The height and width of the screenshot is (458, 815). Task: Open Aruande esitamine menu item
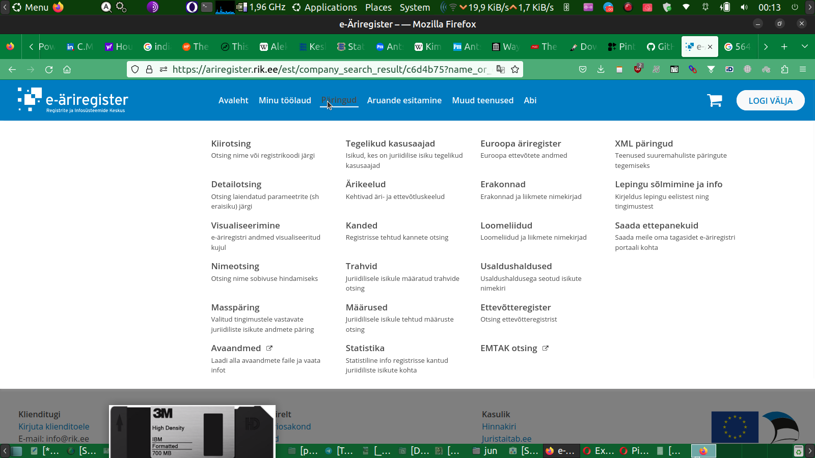[x=404, y=100]
